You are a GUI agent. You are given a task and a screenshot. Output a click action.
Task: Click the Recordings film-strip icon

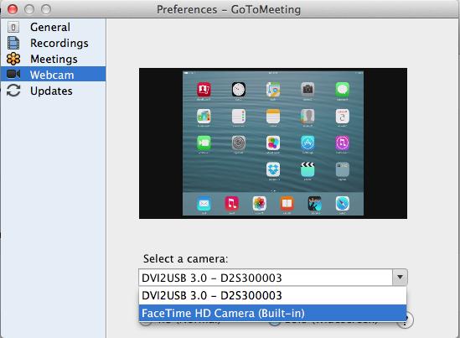coord(13,43)
